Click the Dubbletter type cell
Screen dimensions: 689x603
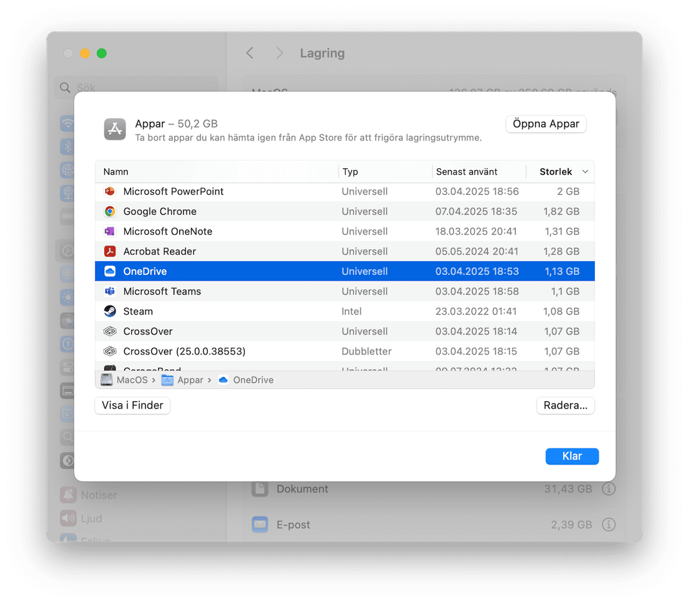tap(367, 351)
